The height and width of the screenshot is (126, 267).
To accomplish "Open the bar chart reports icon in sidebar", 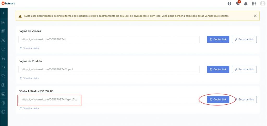I will pyautogui.click(x=3, y=94).
